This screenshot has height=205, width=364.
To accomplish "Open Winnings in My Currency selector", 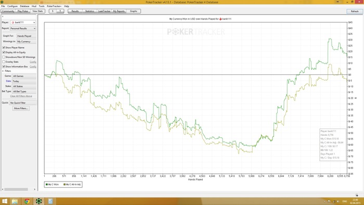I will point(27,41).
